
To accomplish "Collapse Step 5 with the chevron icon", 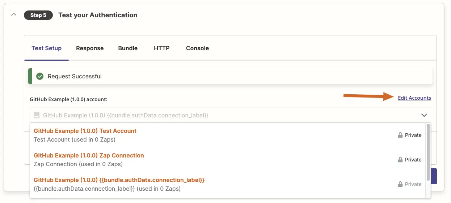I will tap(14, 15).
